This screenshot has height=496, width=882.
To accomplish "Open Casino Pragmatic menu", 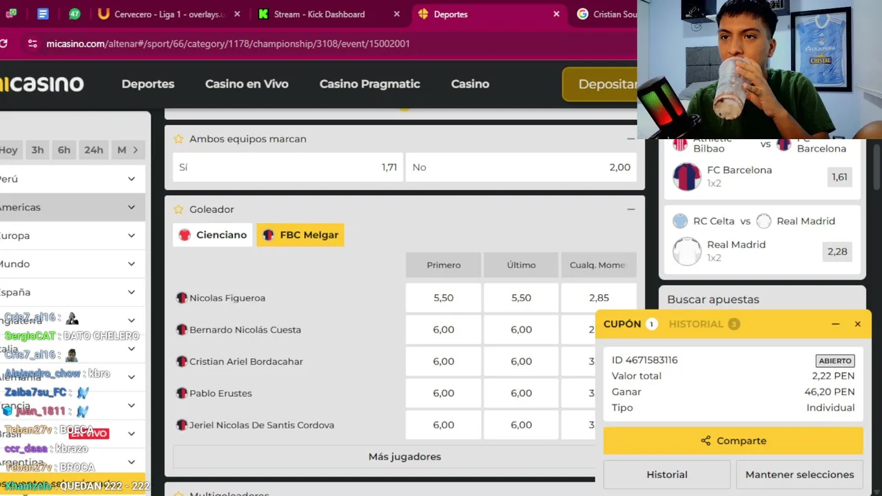I will click(x=369, y=84).
